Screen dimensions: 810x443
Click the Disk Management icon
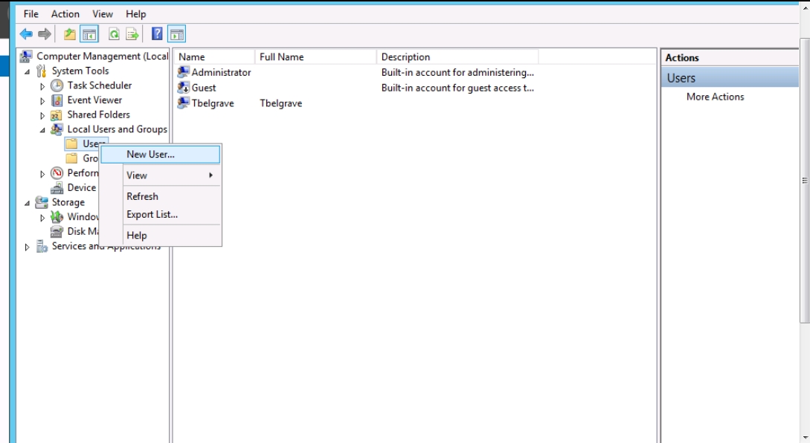[x=57, y=231]
